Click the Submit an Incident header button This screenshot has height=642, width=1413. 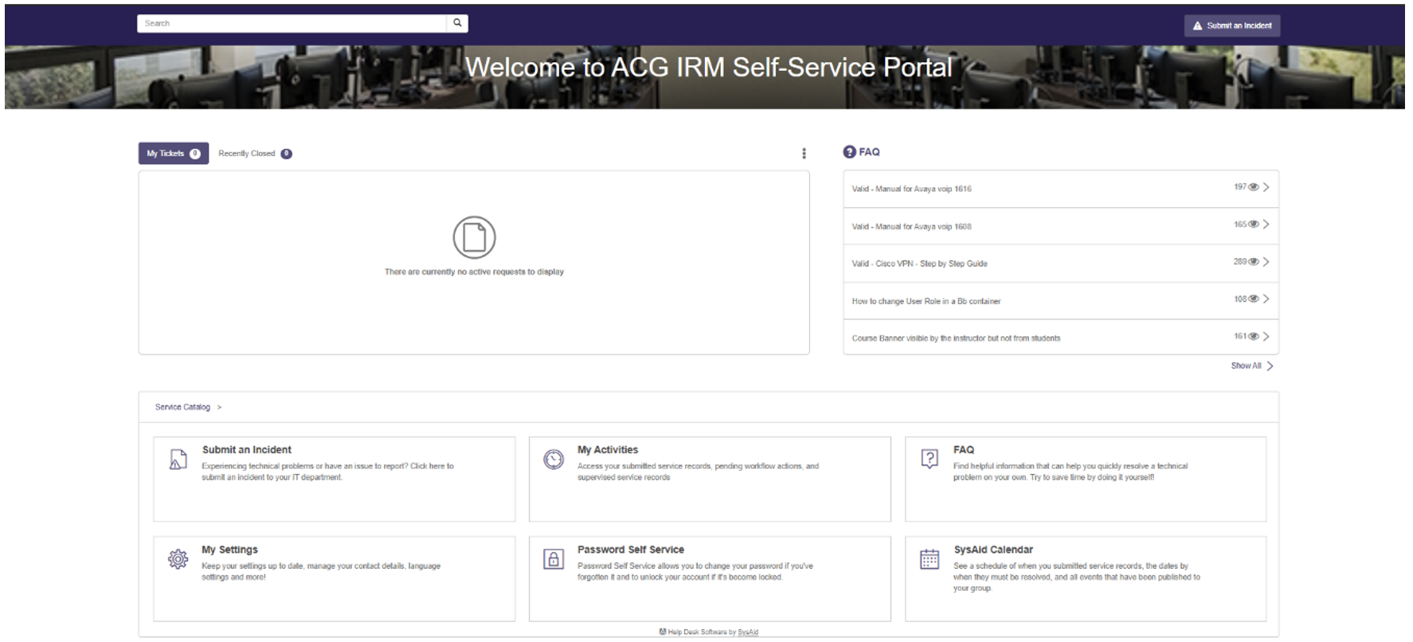pyautogui.click(x=1231, y=25)
